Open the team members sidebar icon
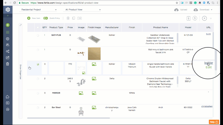This screenshot has width=223, height=125. tap(8, 45)
